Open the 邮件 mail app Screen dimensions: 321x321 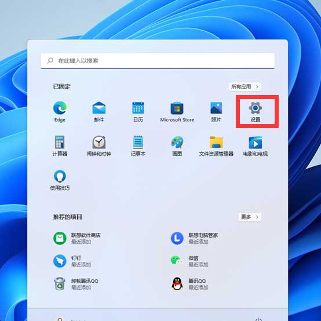(x=99, y=112)
